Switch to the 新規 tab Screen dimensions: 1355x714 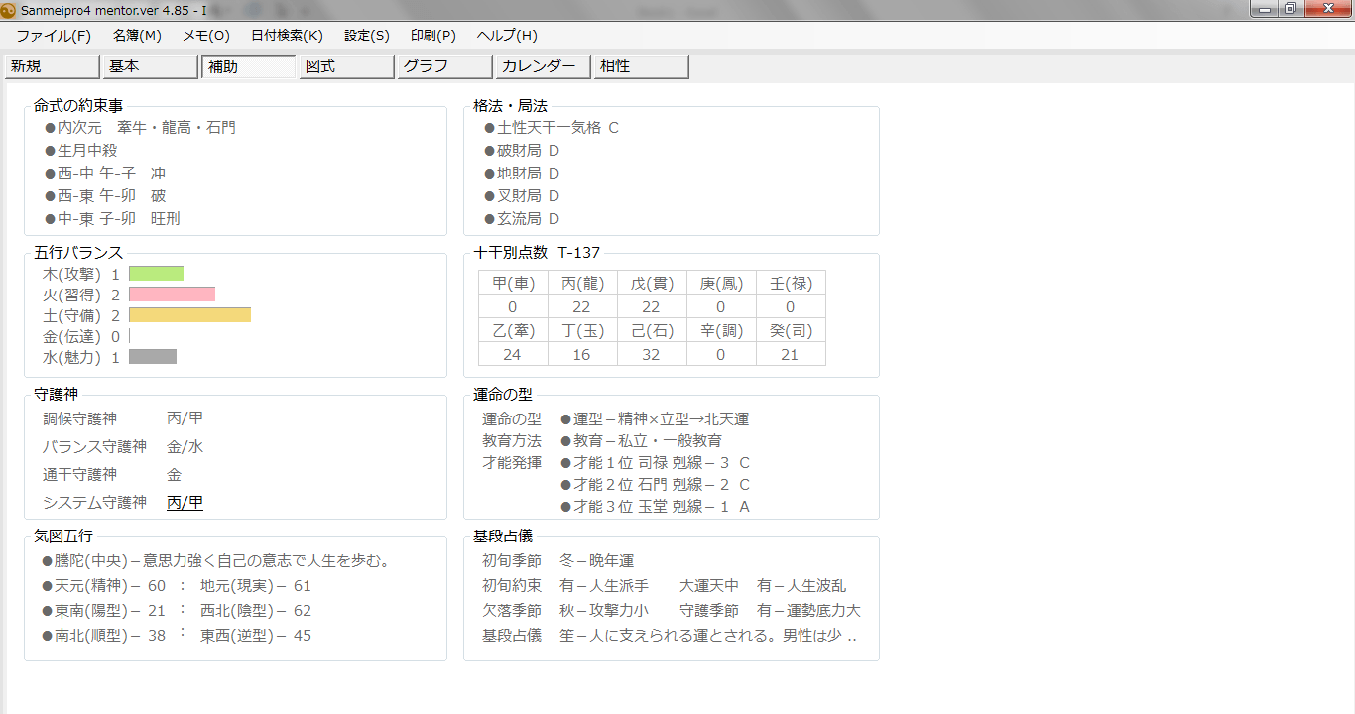[x=52, y=66]
